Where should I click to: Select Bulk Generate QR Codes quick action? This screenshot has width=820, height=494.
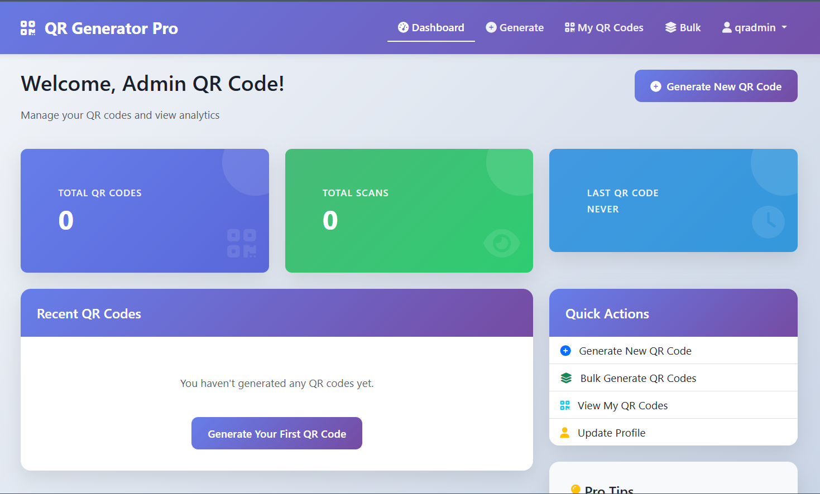638,378
